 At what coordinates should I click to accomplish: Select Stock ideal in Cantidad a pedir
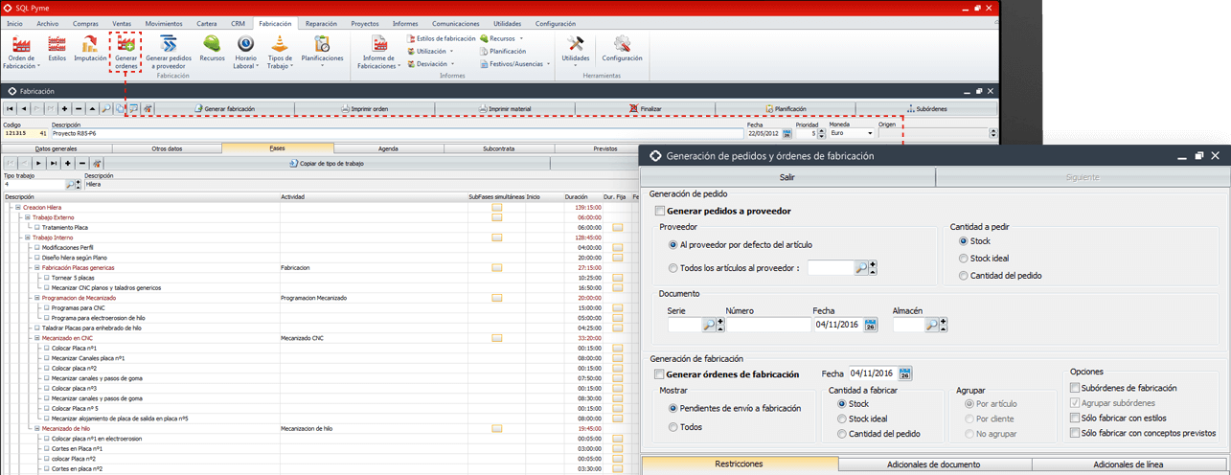point(964,259)
